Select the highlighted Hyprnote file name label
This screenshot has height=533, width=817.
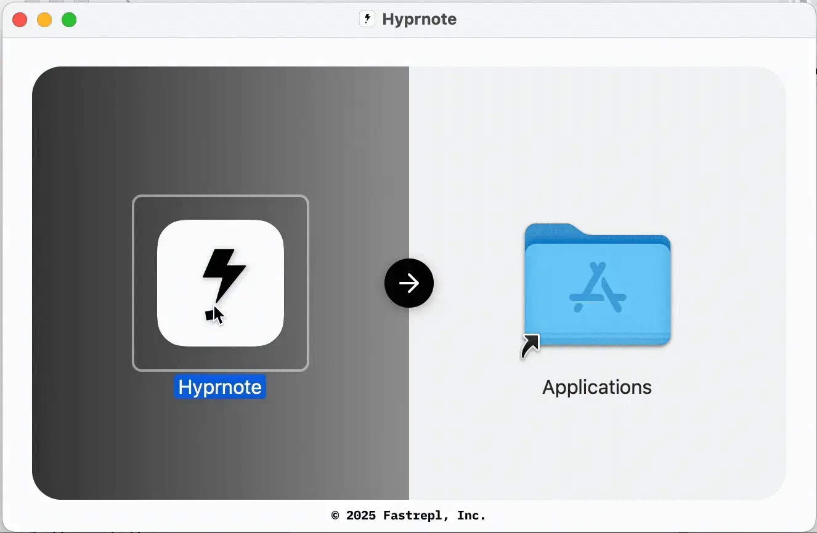point(220,387)
